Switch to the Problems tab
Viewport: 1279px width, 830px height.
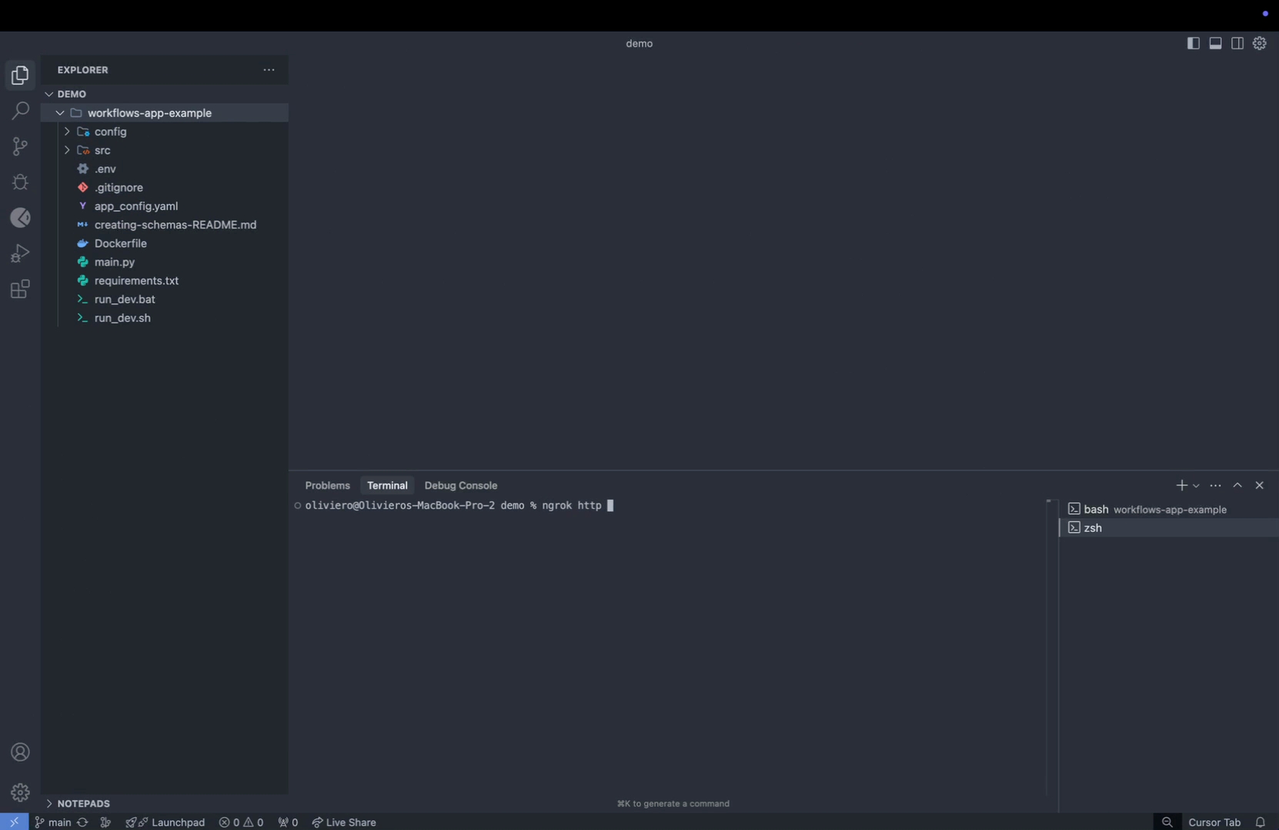pos(327,485)
